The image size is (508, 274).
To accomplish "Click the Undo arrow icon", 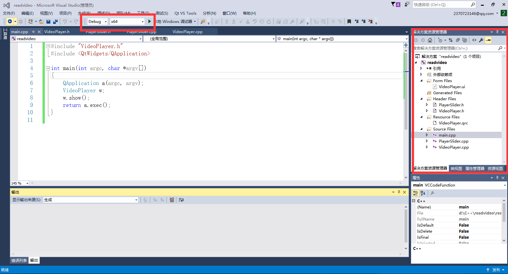I will (x=65, y=21).
